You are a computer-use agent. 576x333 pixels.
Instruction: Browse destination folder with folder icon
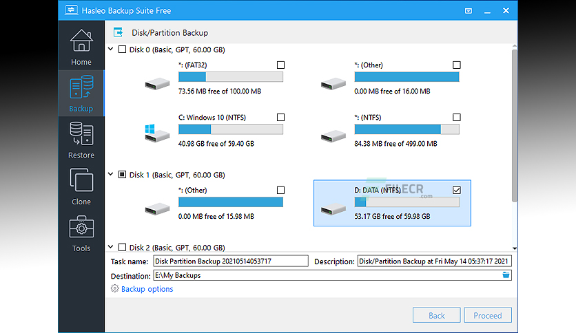click(506, 275)
